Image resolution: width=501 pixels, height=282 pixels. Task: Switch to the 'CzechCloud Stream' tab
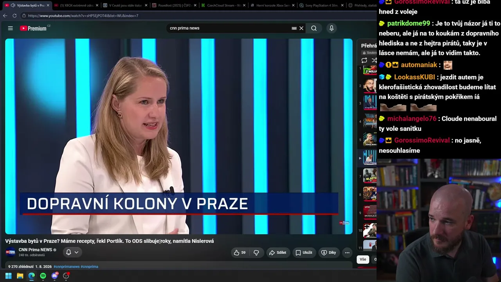[224, 5]
